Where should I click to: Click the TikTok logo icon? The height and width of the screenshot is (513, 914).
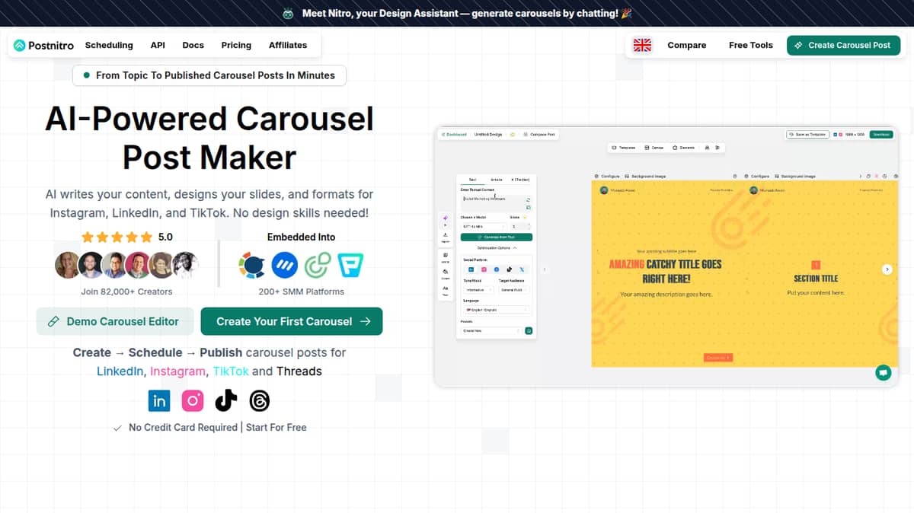coord(225,400)
